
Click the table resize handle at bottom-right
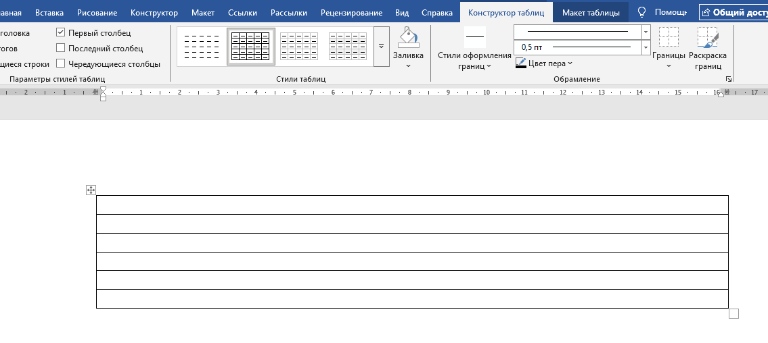[733, 313]
